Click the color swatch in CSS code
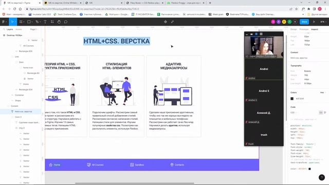 tap(309, 169)
